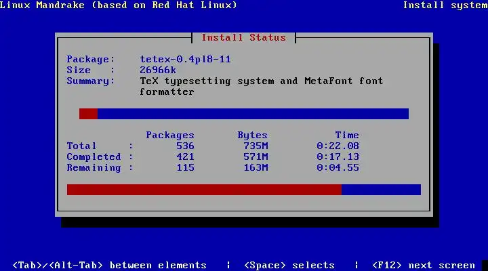
Task: Click total time value '0:22.08'
Action: (x=338, y=146)
